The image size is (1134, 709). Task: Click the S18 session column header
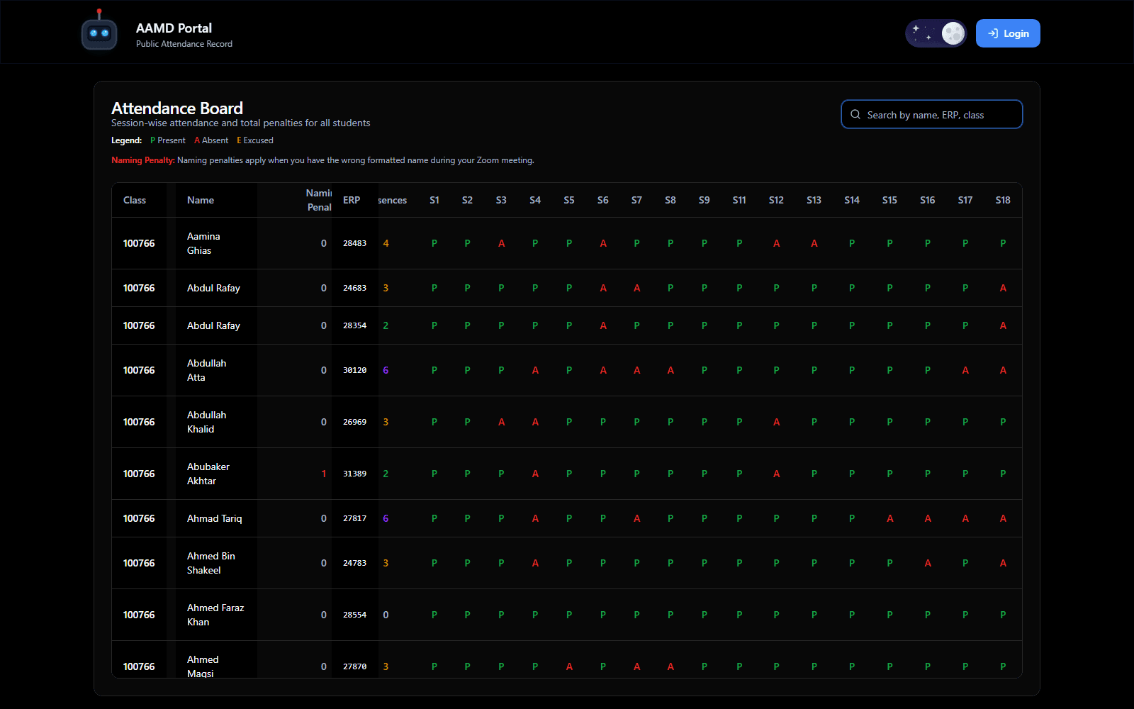[1002, 201]
